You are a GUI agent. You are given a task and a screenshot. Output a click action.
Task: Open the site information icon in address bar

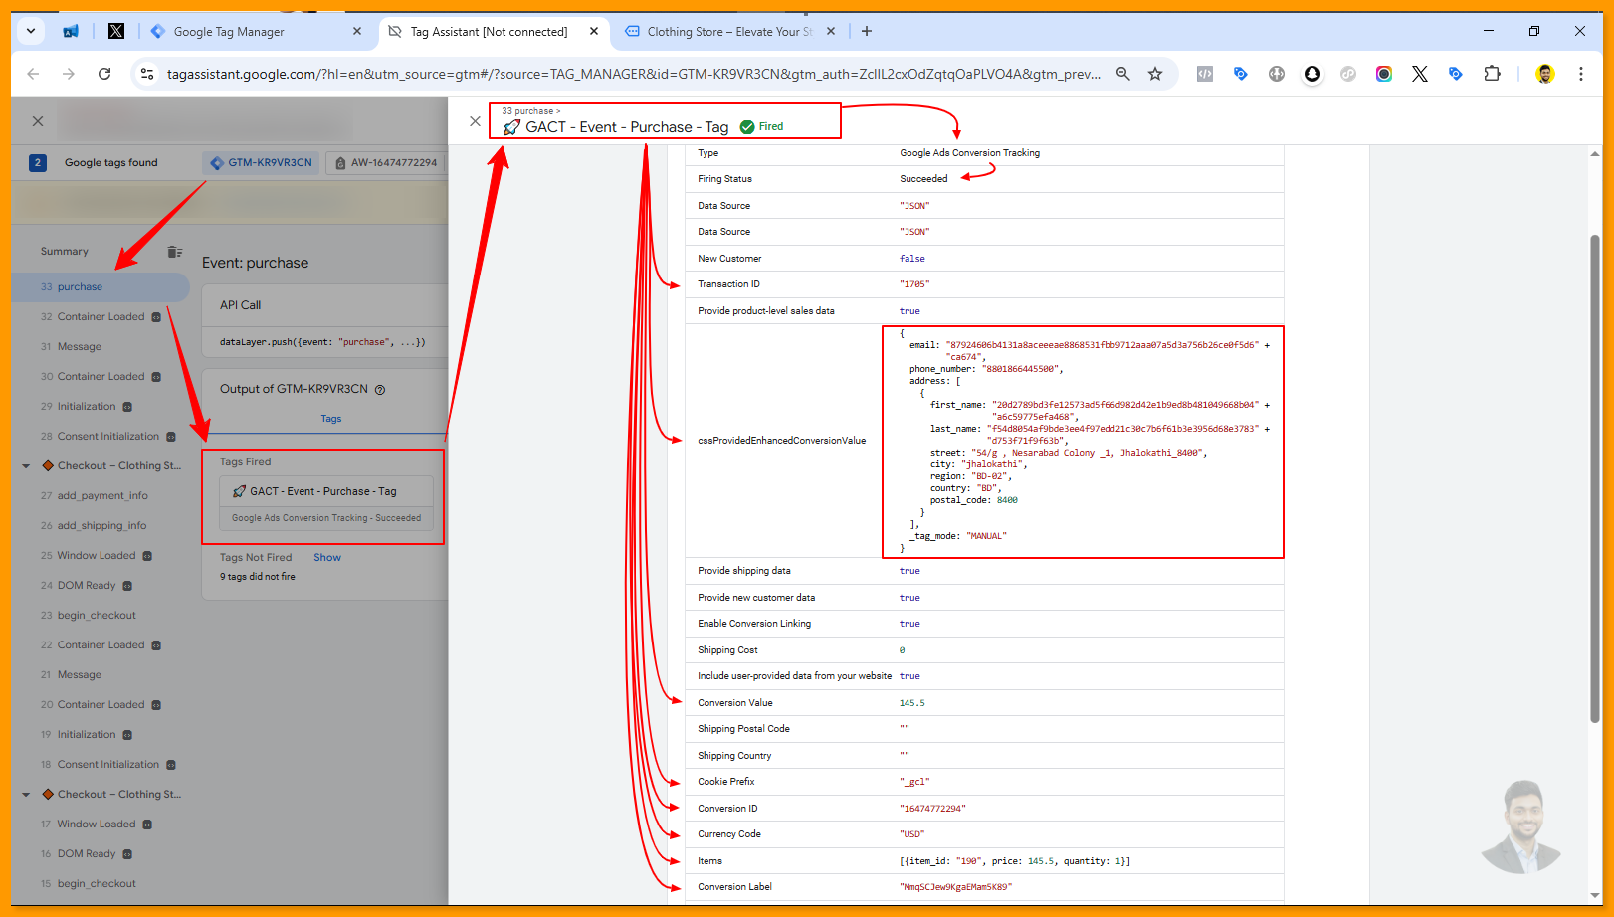[147, 74]
